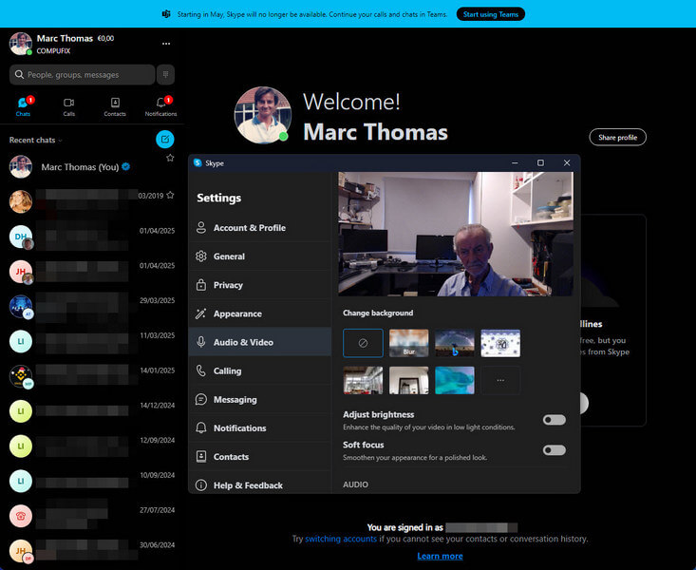This screenshot has width=696, height=570.
Task: Select the office interior background
Action: pyautogui.click(x=363, y=380)
